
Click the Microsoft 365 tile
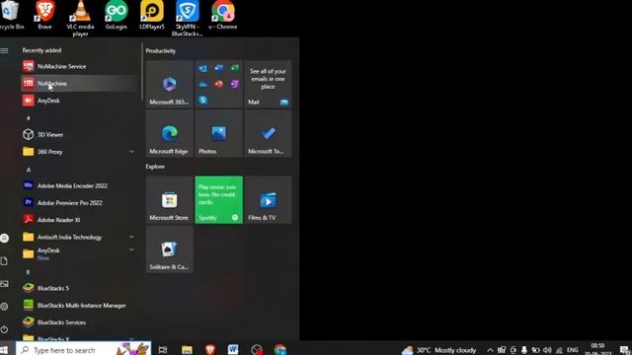click(170, 84)
